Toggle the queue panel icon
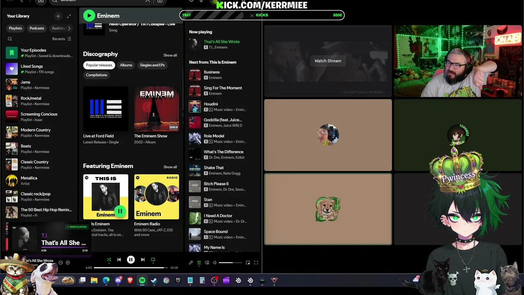The width and height of the screenshot is (524, 295). [x=199, y=263]
